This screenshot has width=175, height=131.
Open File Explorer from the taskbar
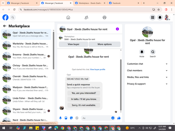(31, 128)
